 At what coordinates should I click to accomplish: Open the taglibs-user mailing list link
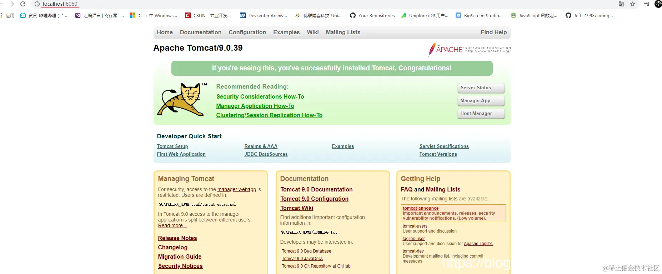[413, 239]
